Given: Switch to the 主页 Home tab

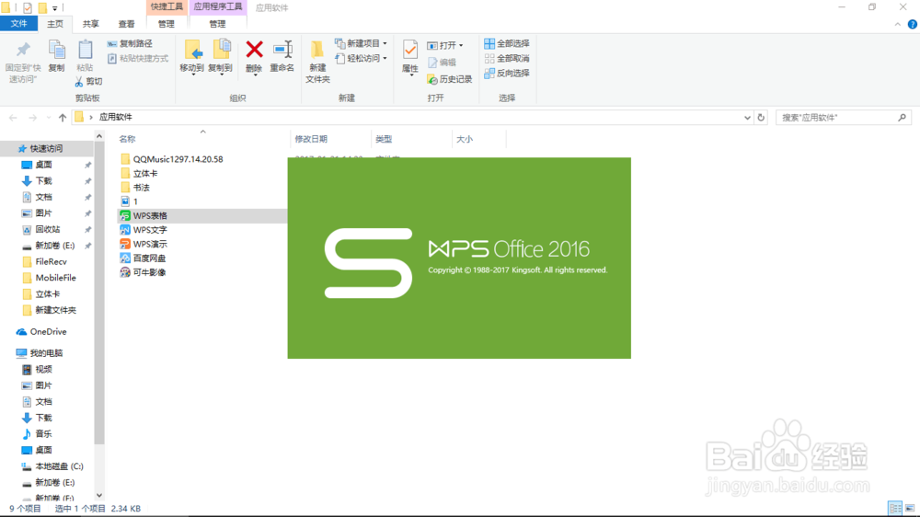Looking at the screenshot, I should click(x=54, y=24).
